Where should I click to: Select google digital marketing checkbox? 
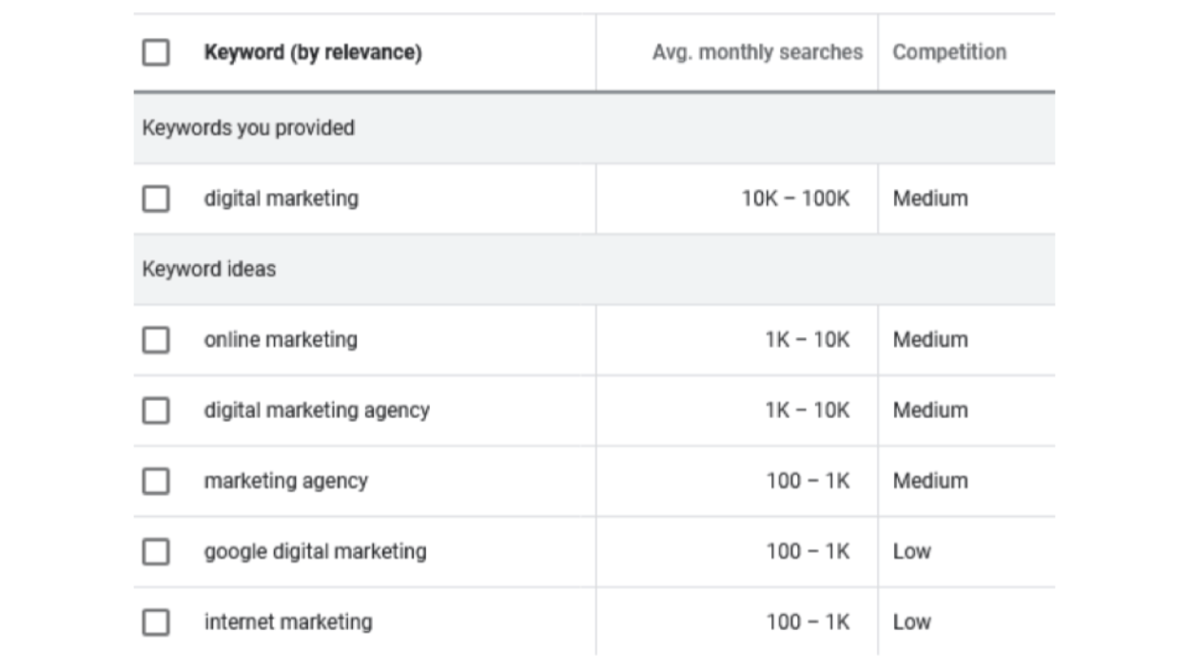[156, 551]
